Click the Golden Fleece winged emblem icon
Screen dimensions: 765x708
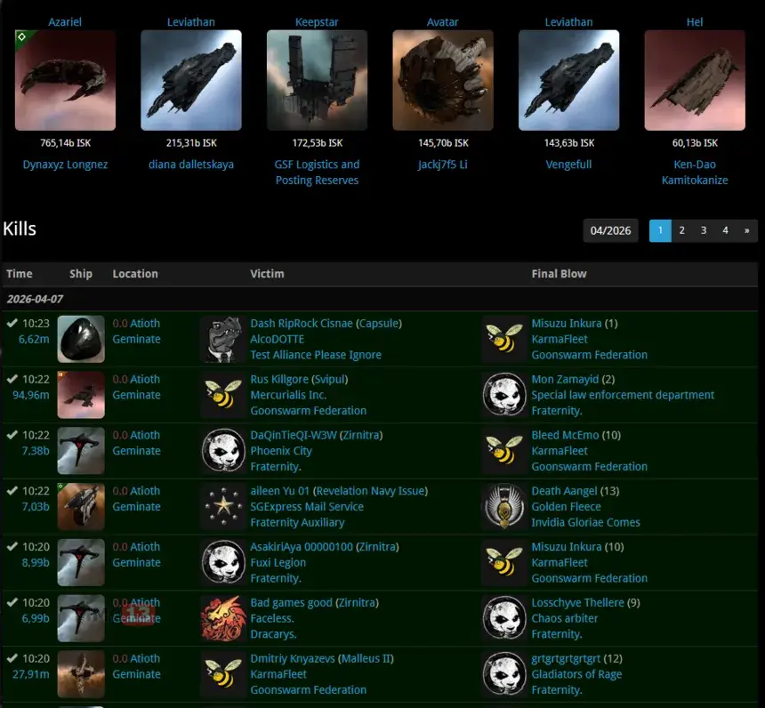[504, 506]
